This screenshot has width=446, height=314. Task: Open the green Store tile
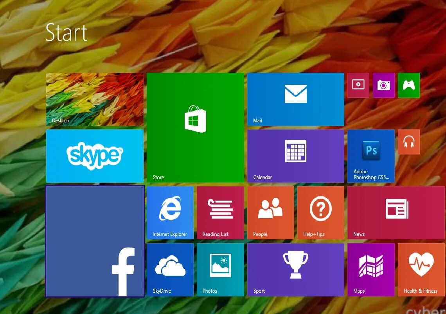coord(195,127)
